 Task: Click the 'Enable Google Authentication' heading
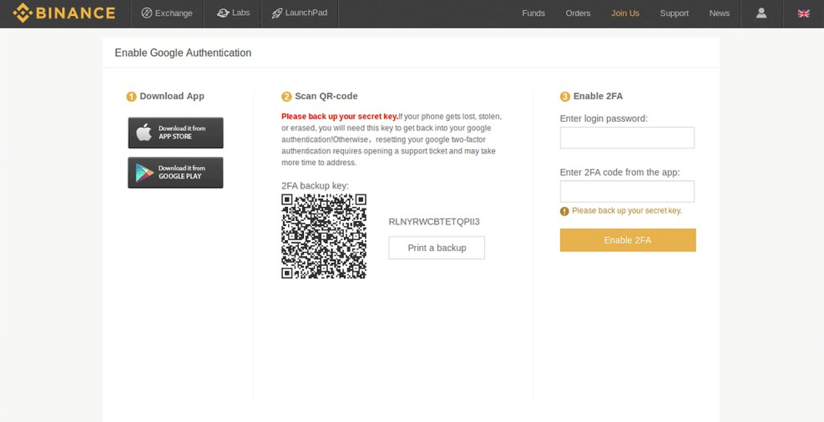(183, 52)
